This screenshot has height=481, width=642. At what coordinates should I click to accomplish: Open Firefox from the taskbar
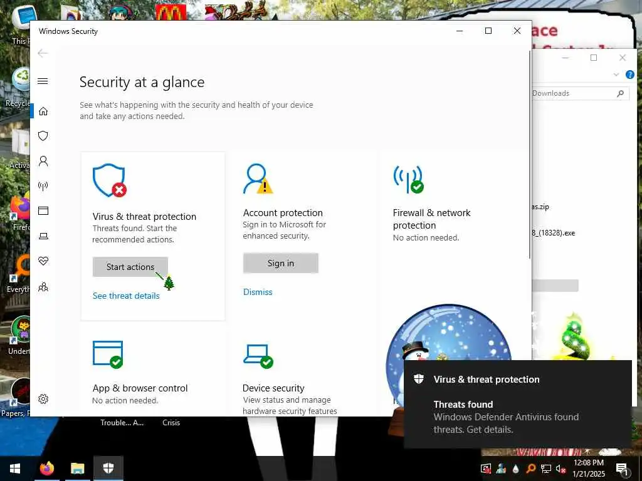pos(47,468)
